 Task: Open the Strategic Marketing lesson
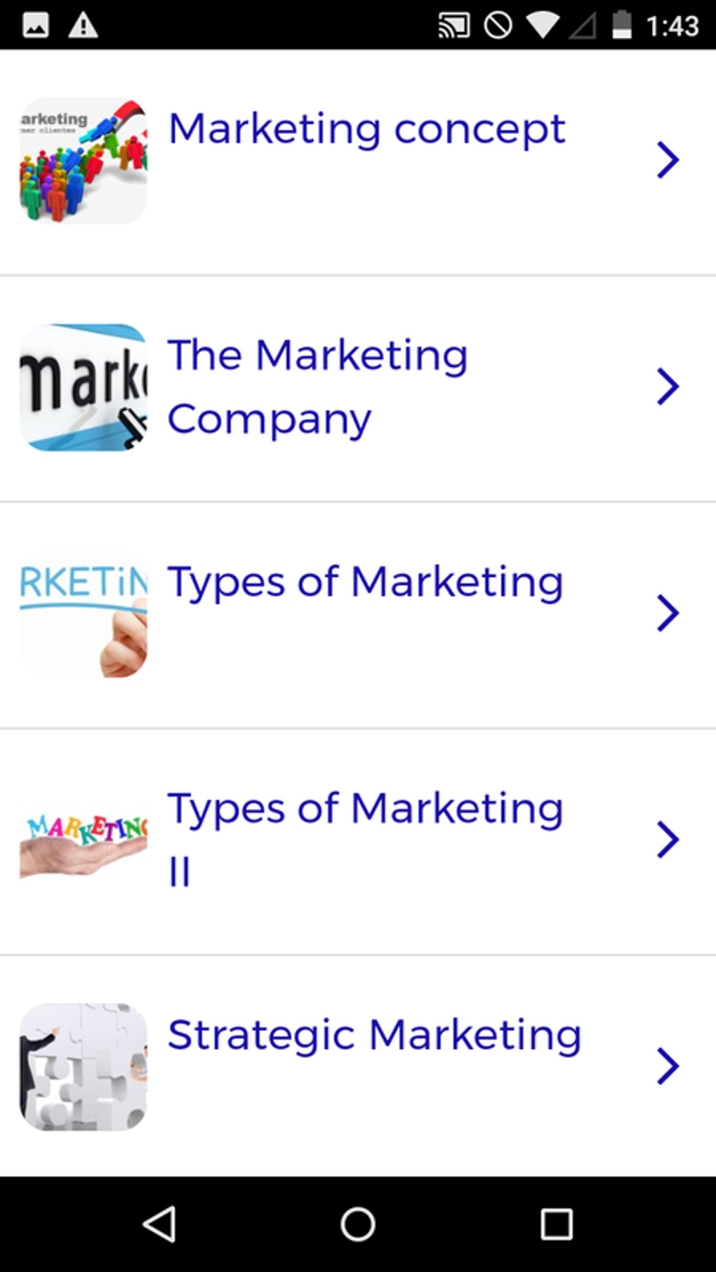(668, 1065)
